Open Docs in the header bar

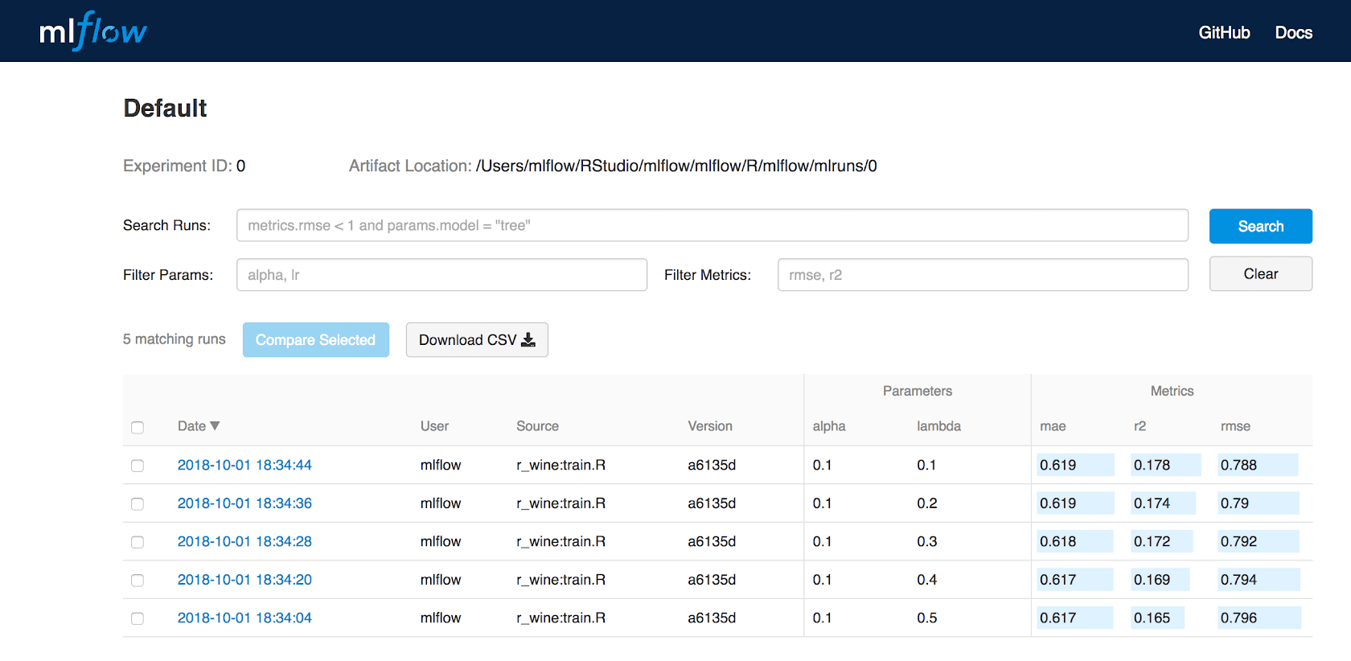pyautogui.click(x=1293, y=33)
